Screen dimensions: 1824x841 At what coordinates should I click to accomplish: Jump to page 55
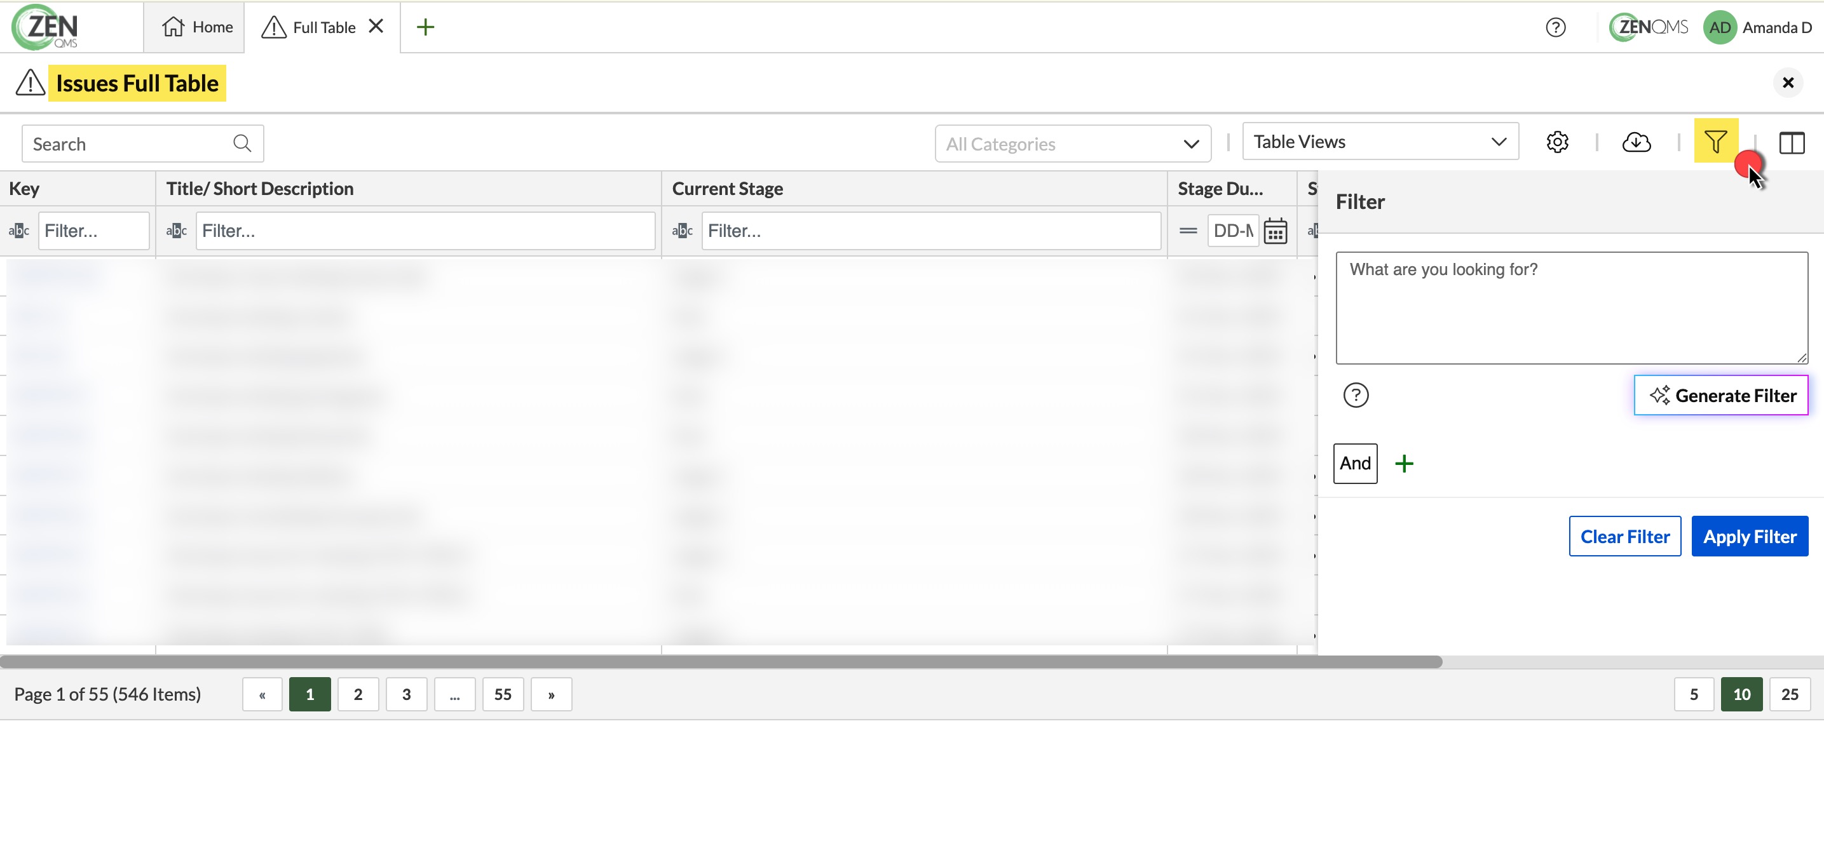(x=503, y=694)
